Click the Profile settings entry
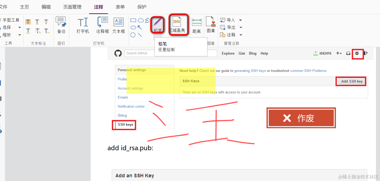The image size is (380, 181). click(122, 79)
